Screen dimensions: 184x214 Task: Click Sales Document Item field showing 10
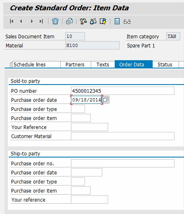[x=75, y=36]
